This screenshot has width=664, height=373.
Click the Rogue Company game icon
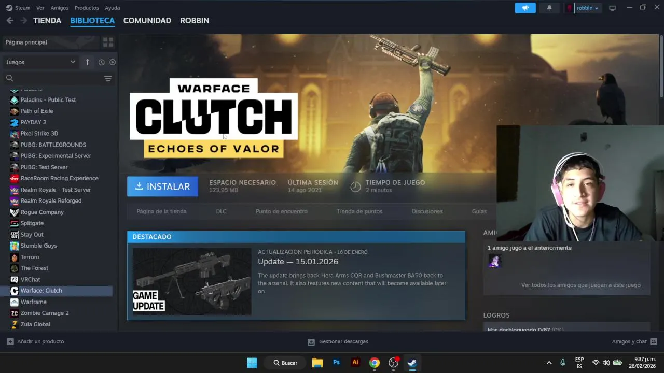(x=15, y=212)
